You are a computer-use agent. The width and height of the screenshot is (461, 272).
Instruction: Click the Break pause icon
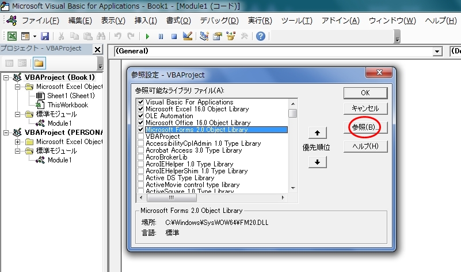pyautogui.click(x=161, y=36)
